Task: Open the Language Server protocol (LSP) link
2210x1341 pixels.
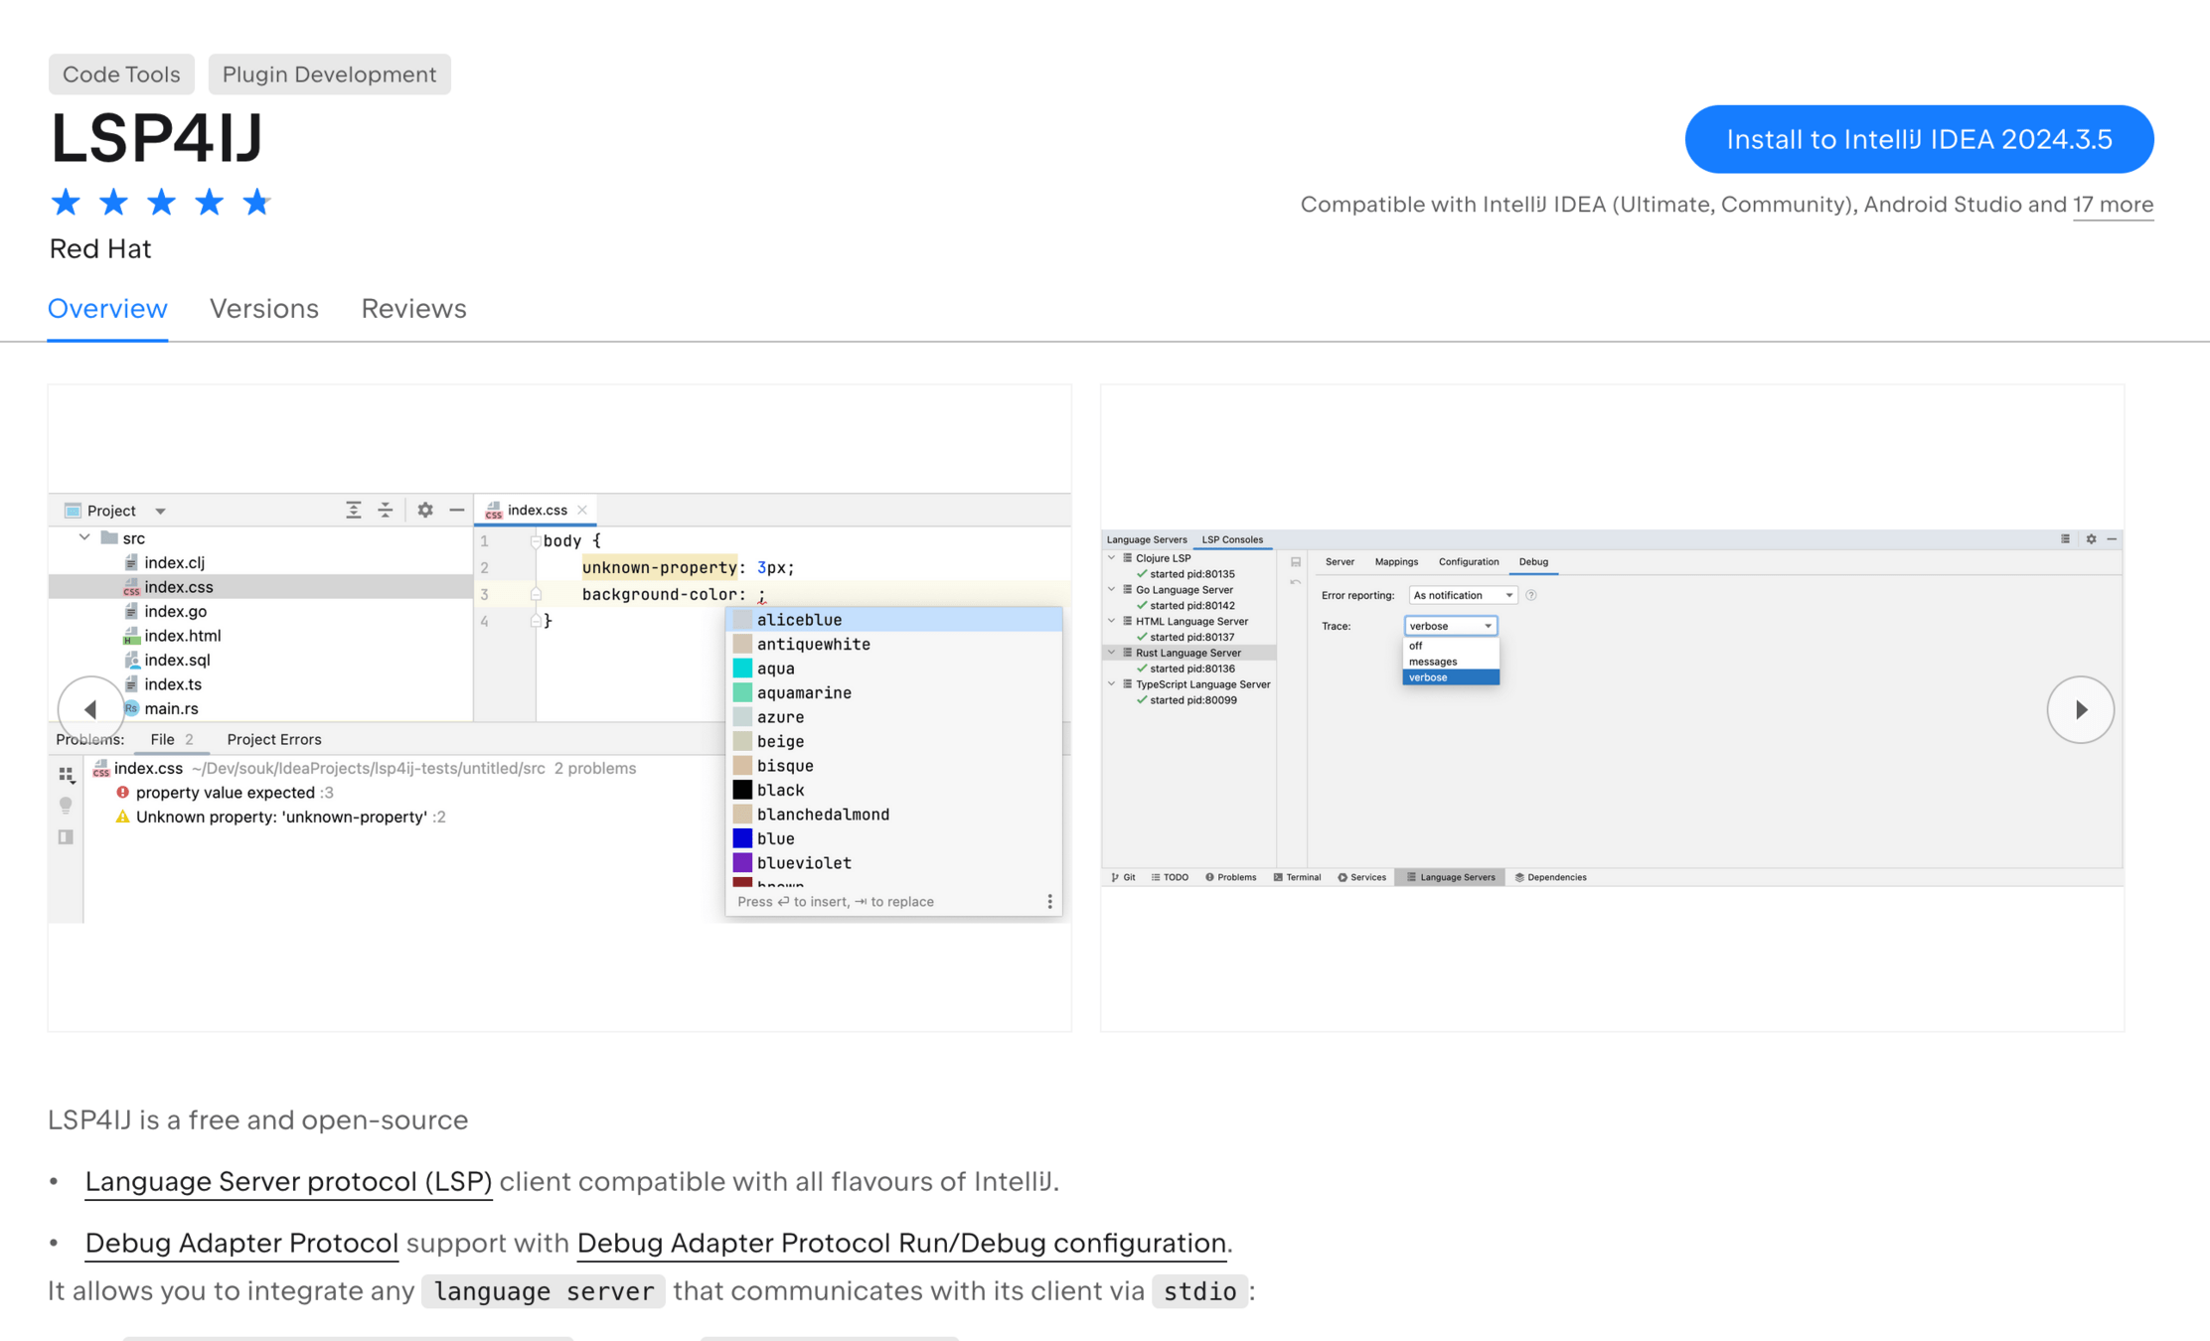Action: (288, 1181)
